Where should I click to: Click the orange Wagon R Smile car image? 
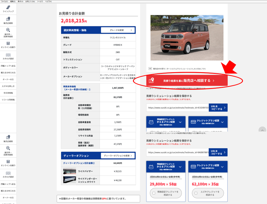pos(187,38)
